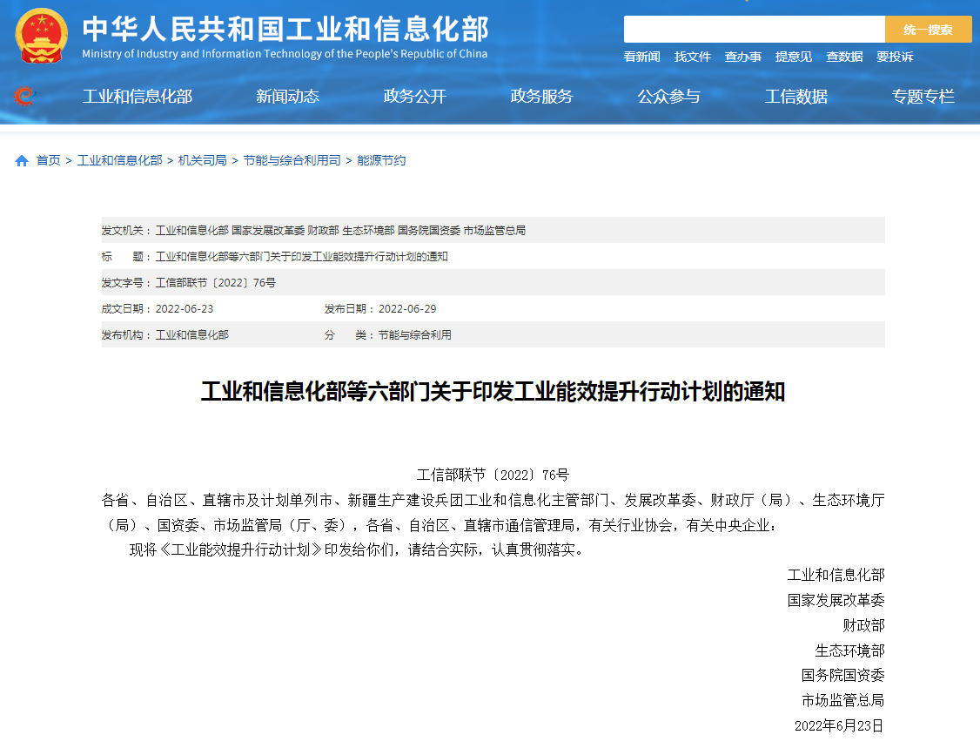Viewport: 980px width, 755px height.
Task: Open the 查数据 quick link
Action: 844,57
